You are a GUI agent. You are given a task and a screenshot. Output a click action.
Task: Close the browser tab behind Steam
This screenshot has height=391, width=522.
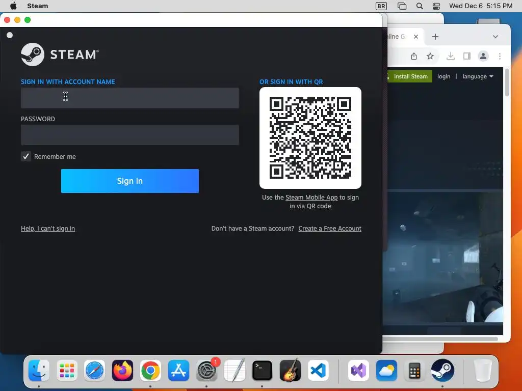tap(416, 37)
